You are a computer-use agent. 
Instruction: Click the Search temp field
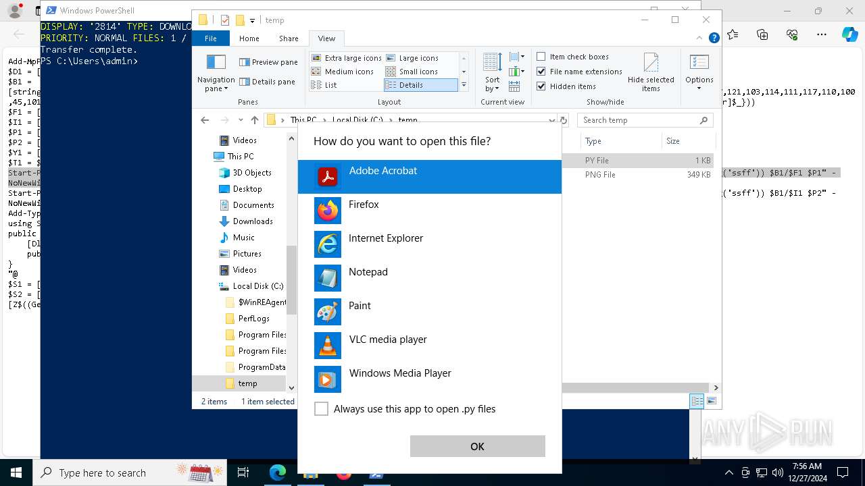coord(644,120)
